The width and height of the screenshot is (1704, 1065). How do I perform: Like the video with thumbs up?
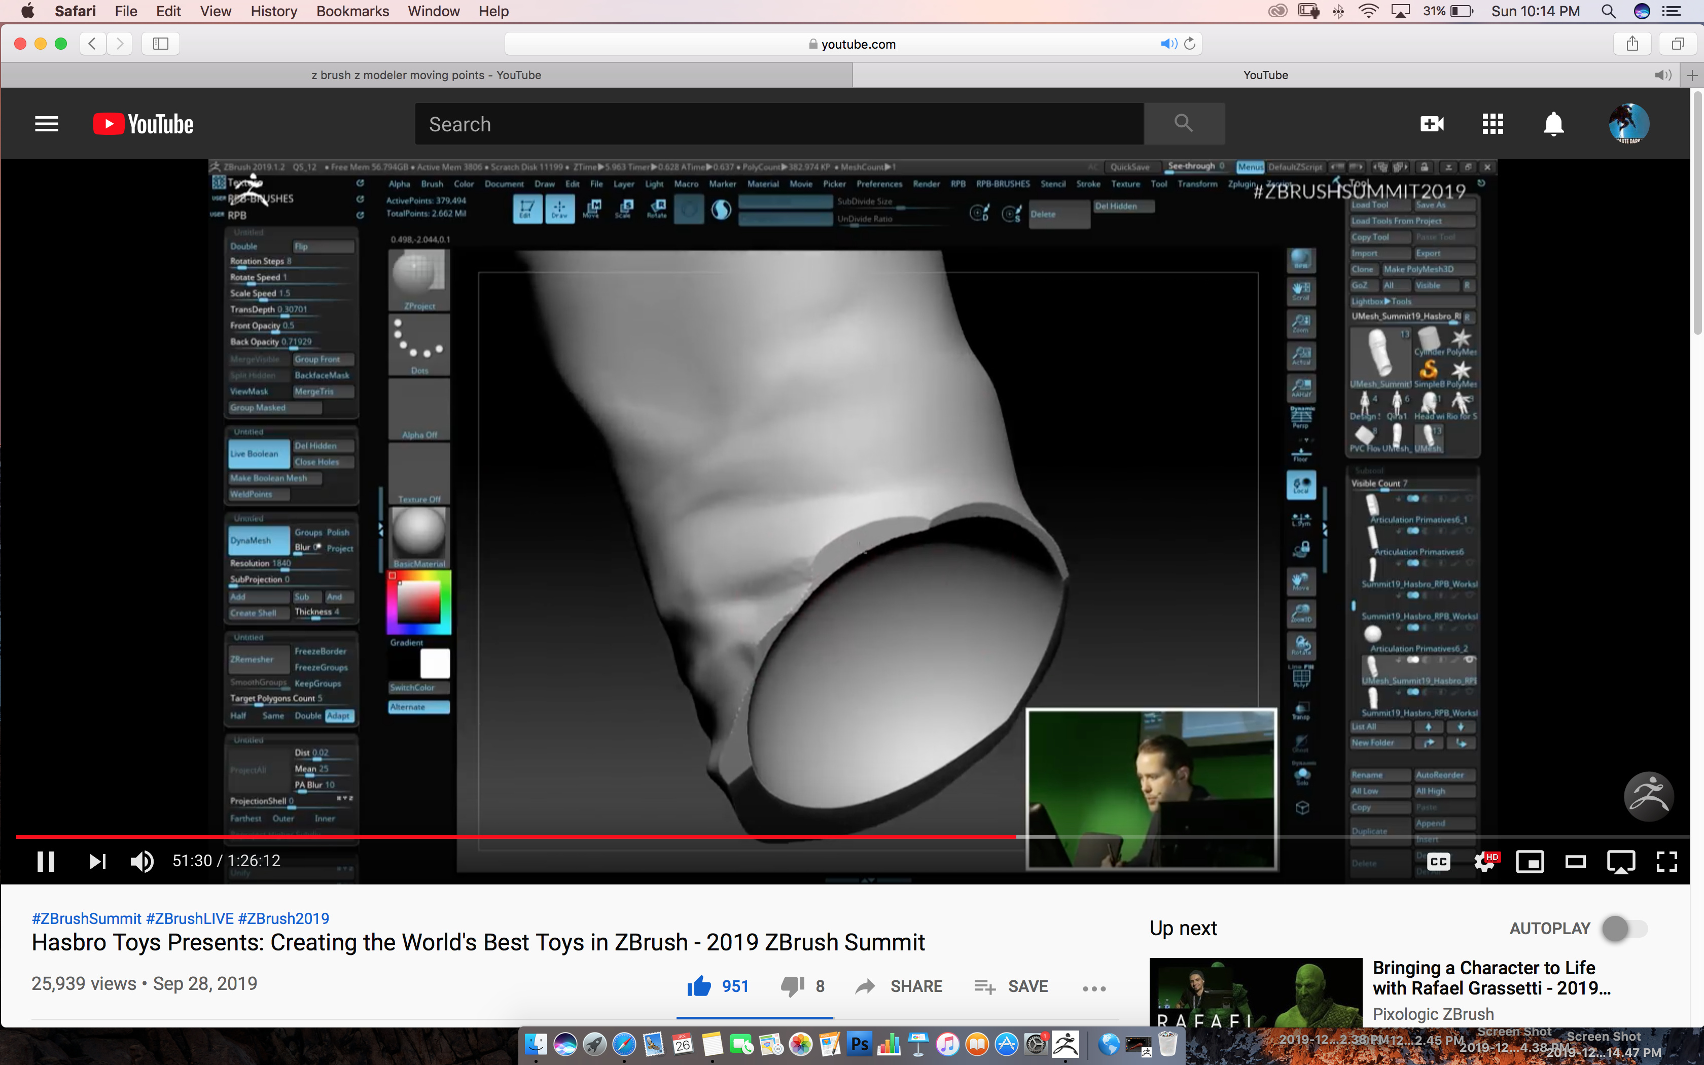point(699,986)
